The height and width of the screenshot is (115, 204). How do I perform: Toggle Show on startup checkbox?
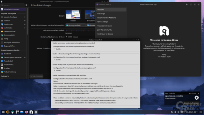[x=97, y=4]
